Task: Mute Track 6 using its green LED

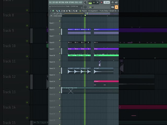Action: click(60, 34)
